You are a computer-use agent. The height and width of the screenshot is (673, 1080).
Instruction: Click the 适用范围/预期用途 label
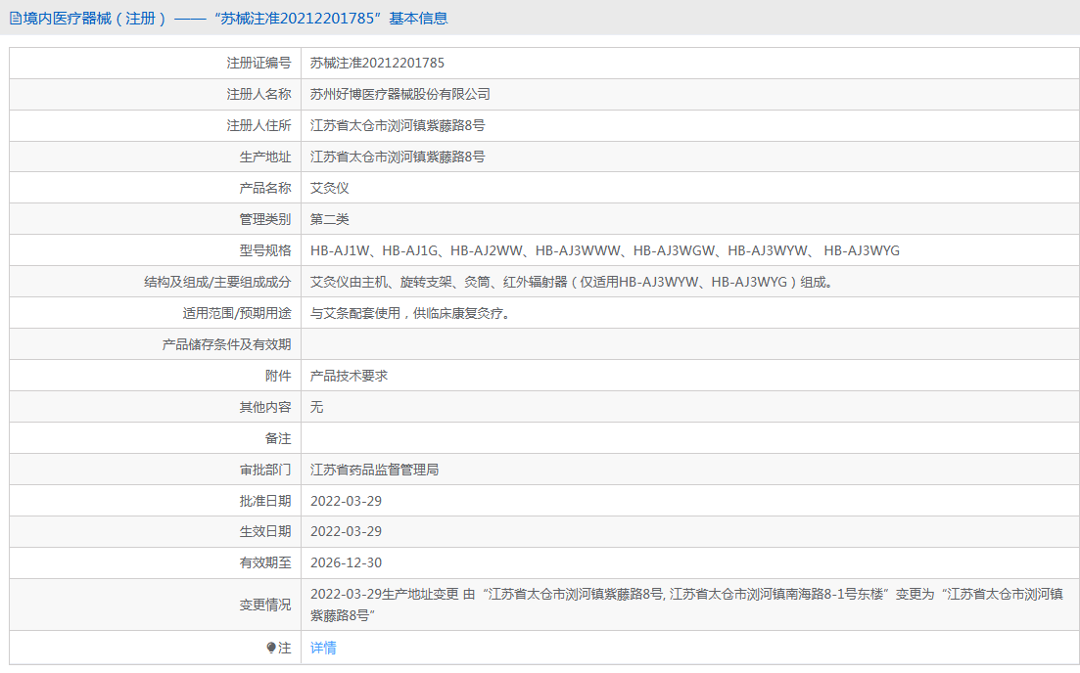tap(237, 313)
